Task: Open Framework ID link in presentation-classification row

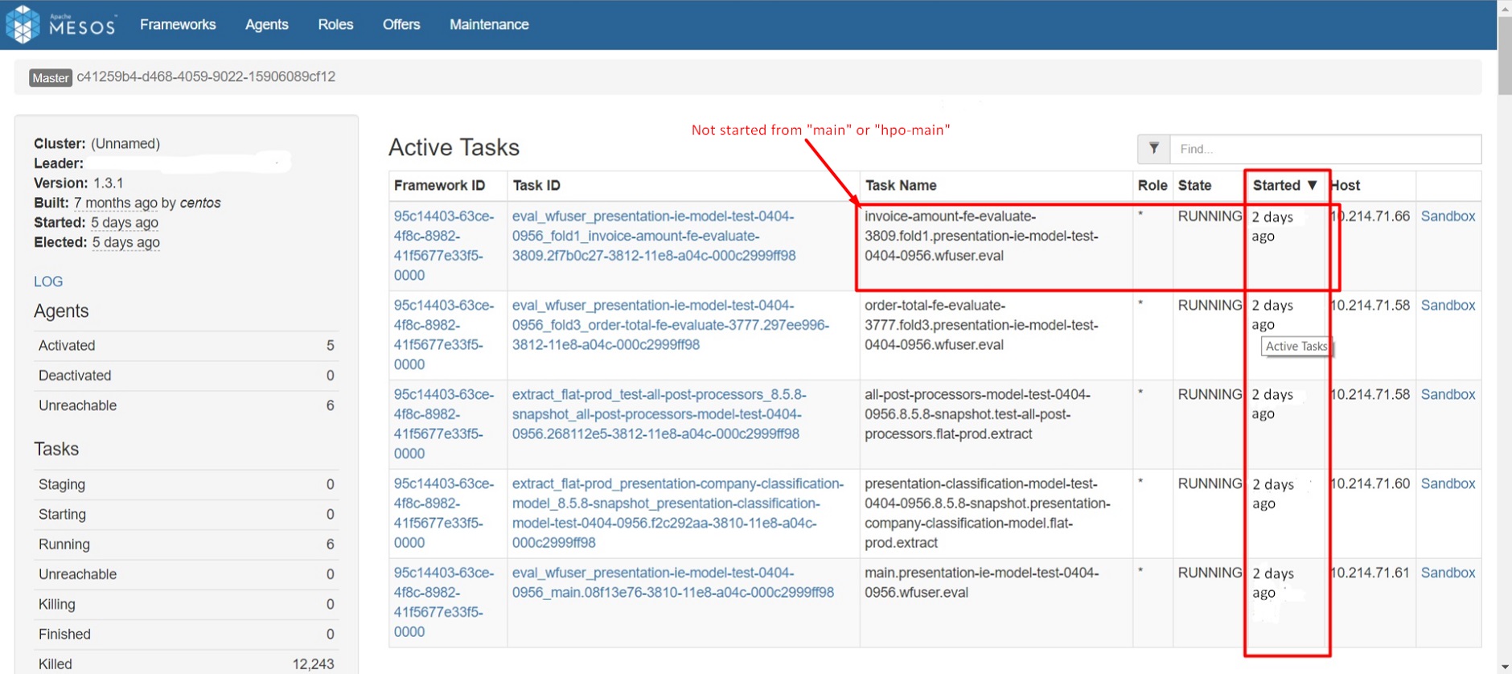Action: pos(444,513)
